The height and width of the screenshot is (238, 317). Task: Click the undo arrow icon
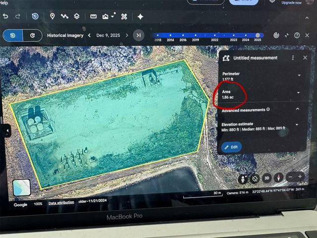tap(5, 16)
